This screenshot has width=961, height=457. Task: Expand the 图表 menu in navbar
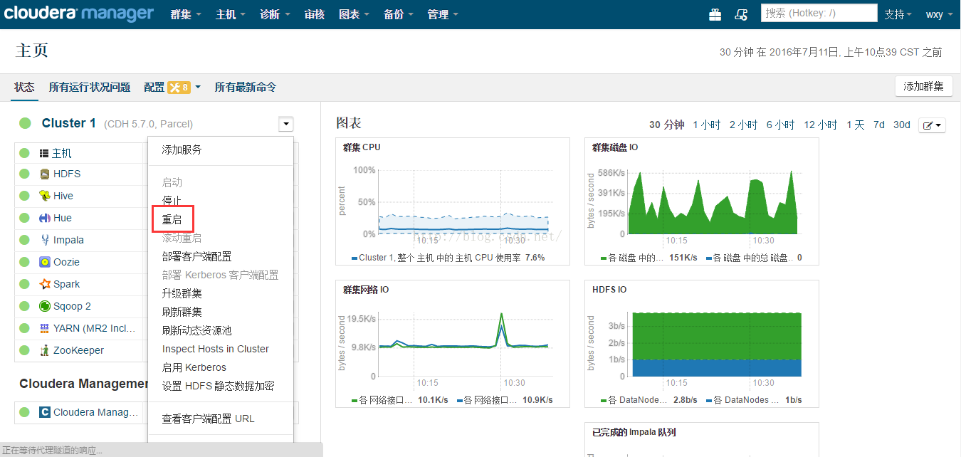pyautogui.click(x=355, y=14)
